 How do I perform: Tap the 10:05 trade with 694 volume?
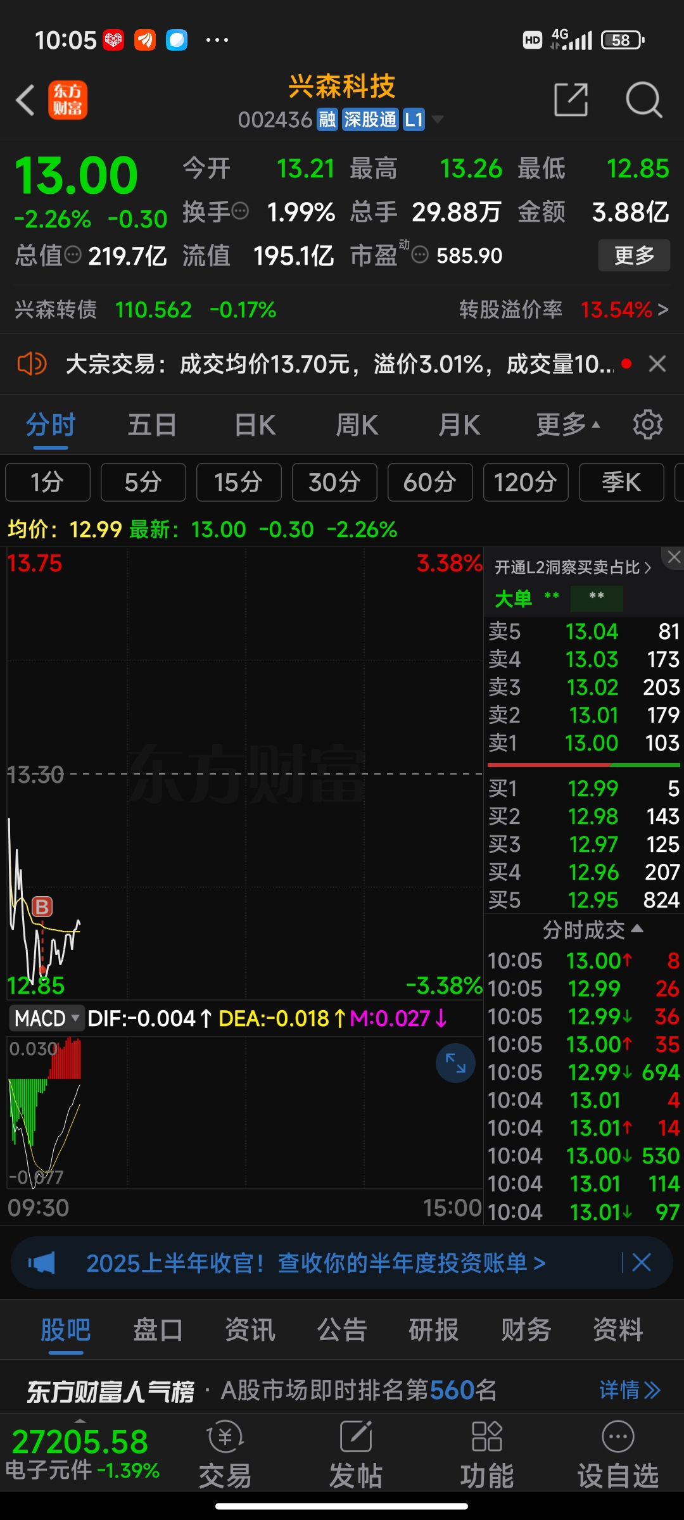click(584, 1072)
